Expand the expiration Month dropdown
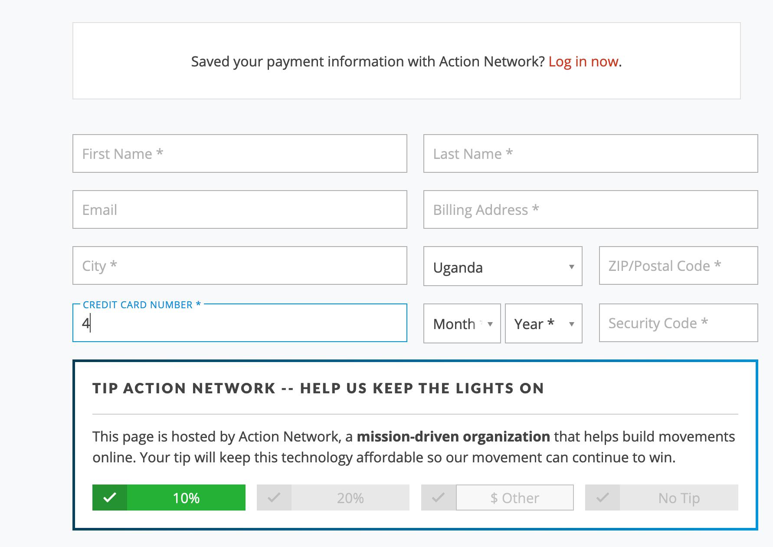Screen dimensions: 773x547 (x=462, y=324)
